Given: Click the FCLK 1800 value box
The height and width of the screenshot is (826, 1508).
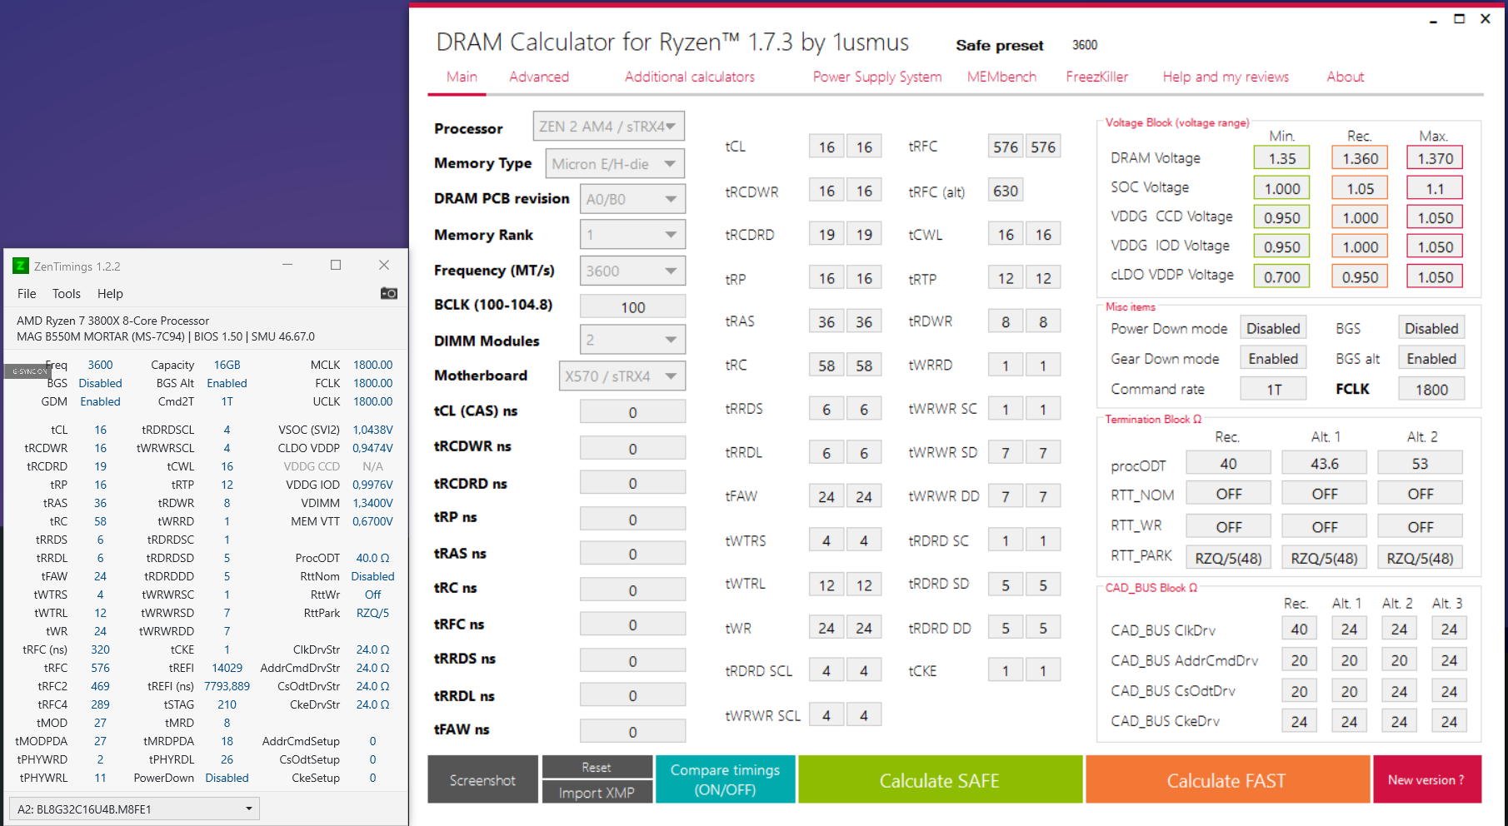Looking at the screenshot, I should [1431, 389].
